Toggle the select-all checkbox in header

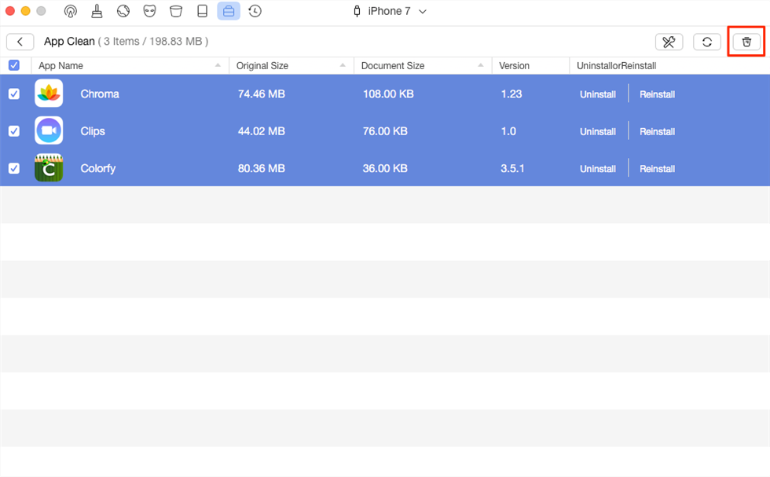pos(14,65)
